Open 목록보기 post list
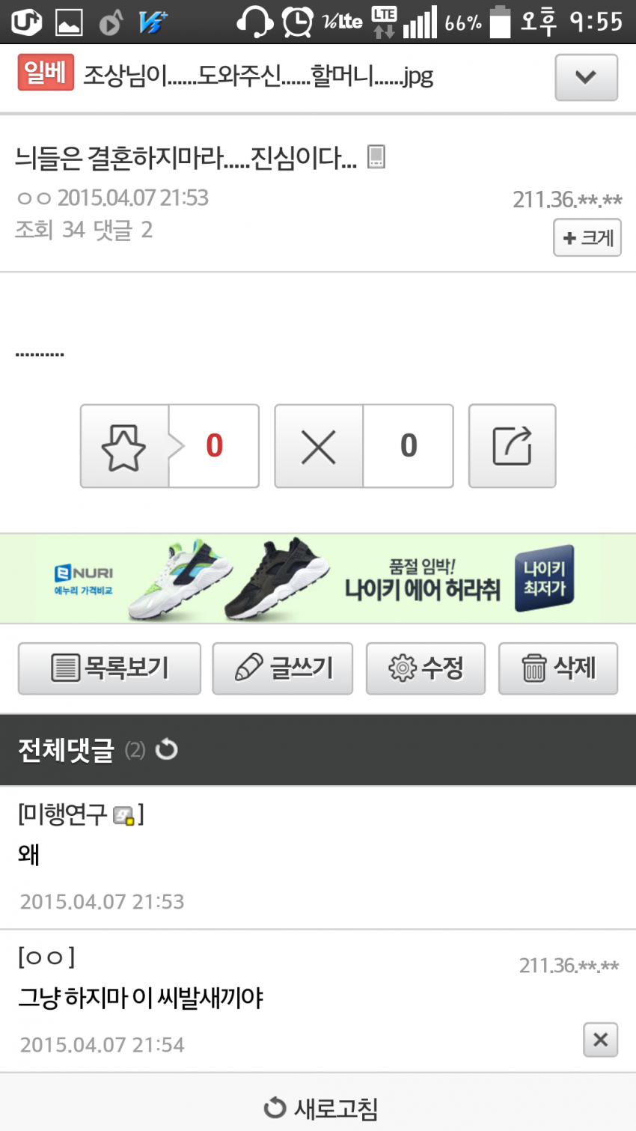Screen dimensions: 636x1131 (109, 668)
